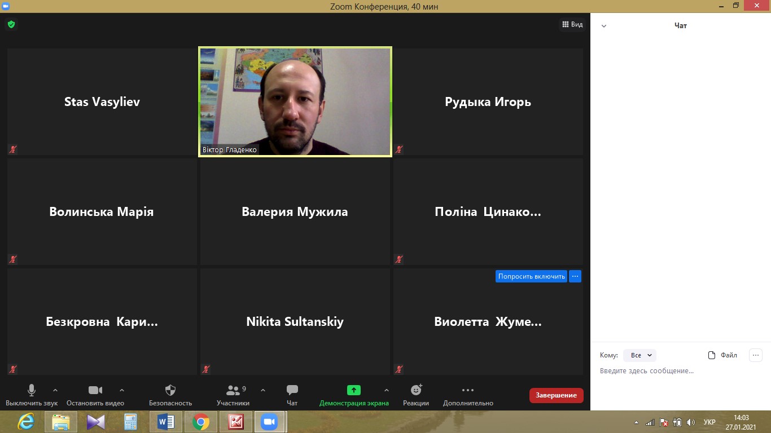Click the Chat (Чат) toolbar icon
The image size is (771, 433).
point(292,390)
